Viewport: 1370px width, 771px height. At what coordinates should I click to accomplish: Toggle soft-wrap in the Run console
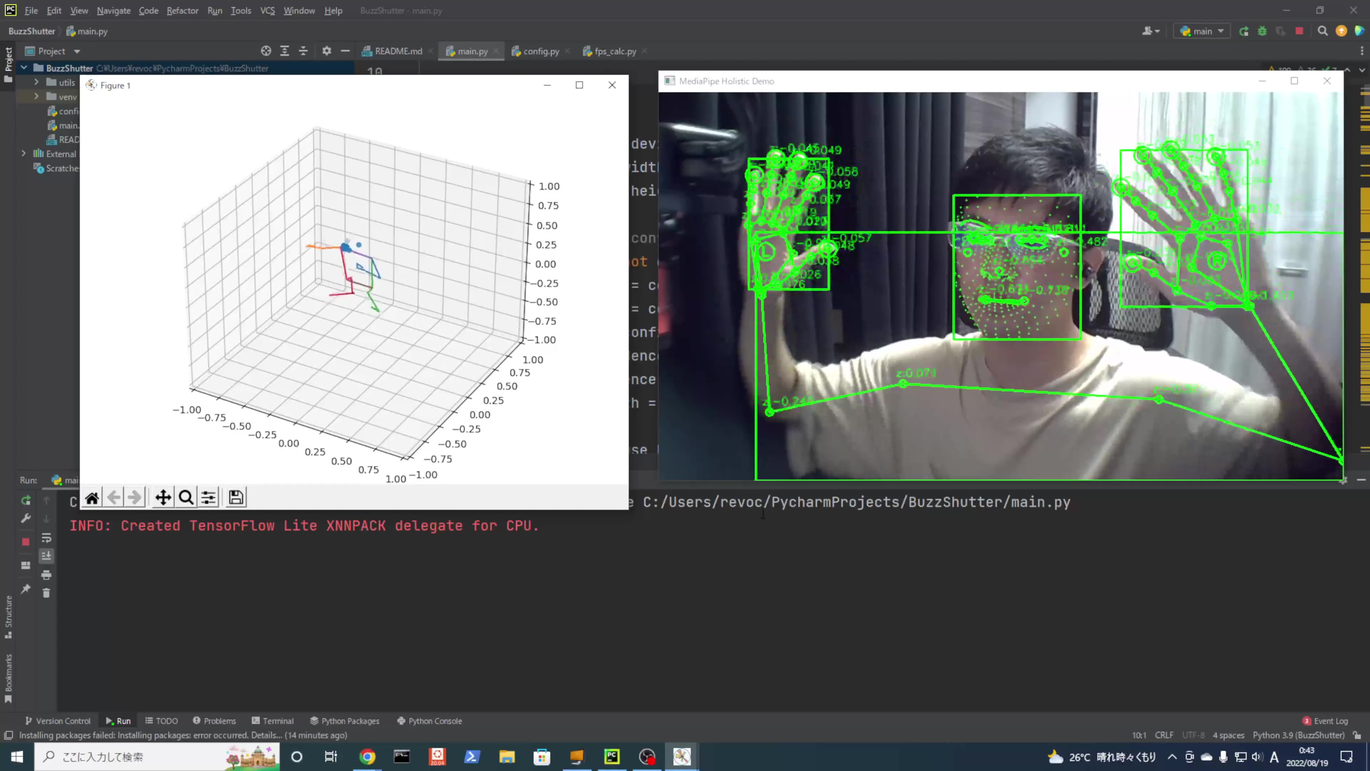[46, 538]
